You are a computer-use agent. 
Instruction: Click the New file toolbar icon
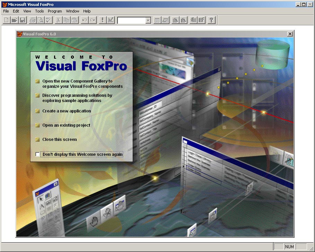click(x=7, y=20)
